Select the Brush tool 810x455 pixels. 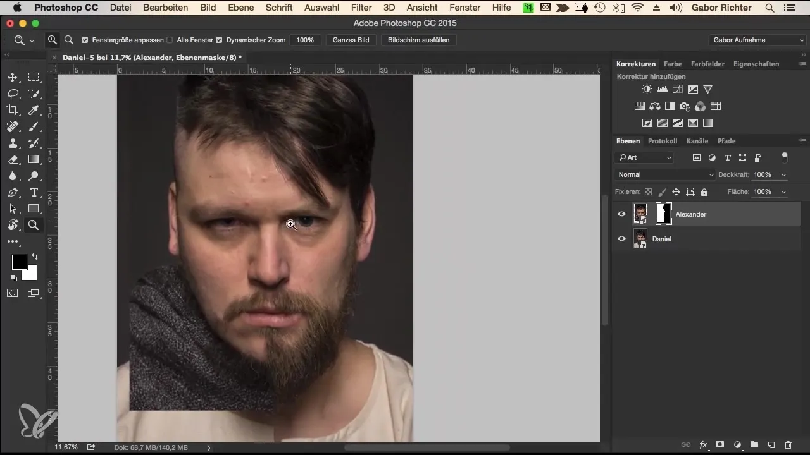[34, 126]
